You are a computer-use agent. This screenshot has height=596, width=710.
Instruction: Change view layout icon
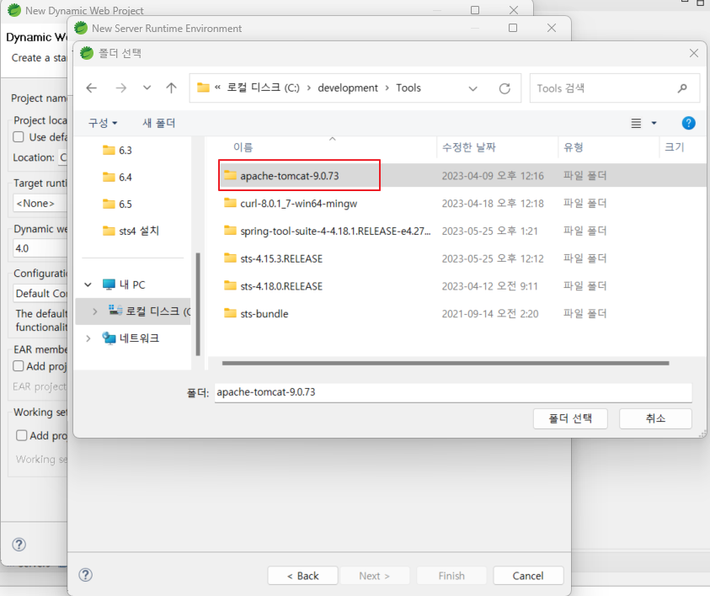[636, 123]
